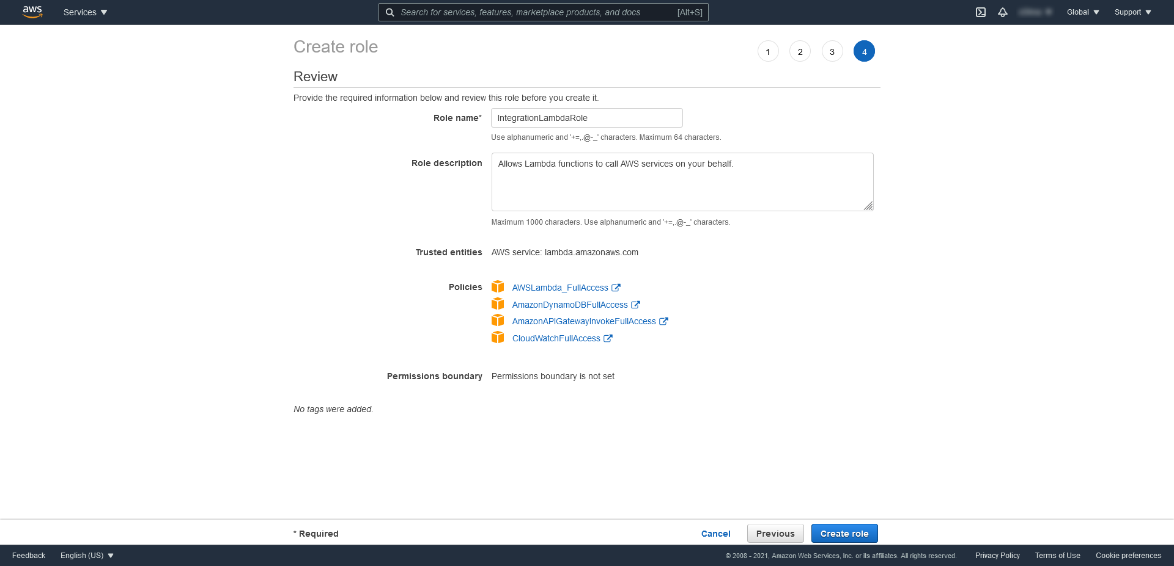Click the AWSLambda_FullAccess policy box icon
Screen dimensions: 1174x566
(x=498, y=287)
